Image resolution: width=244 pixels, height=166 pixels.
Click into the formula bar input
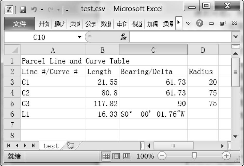(x=180, y=37)
